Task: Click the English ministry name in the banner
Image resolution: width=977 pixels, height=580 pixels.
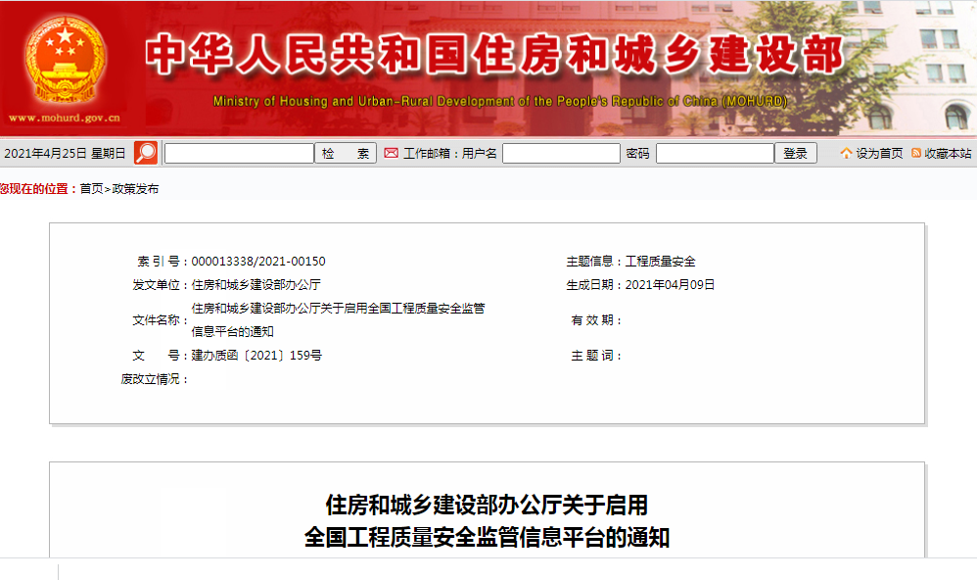Action: point(499,102)
